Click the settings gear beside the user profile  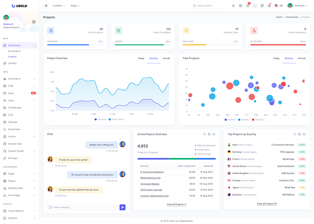coord(33,22)
